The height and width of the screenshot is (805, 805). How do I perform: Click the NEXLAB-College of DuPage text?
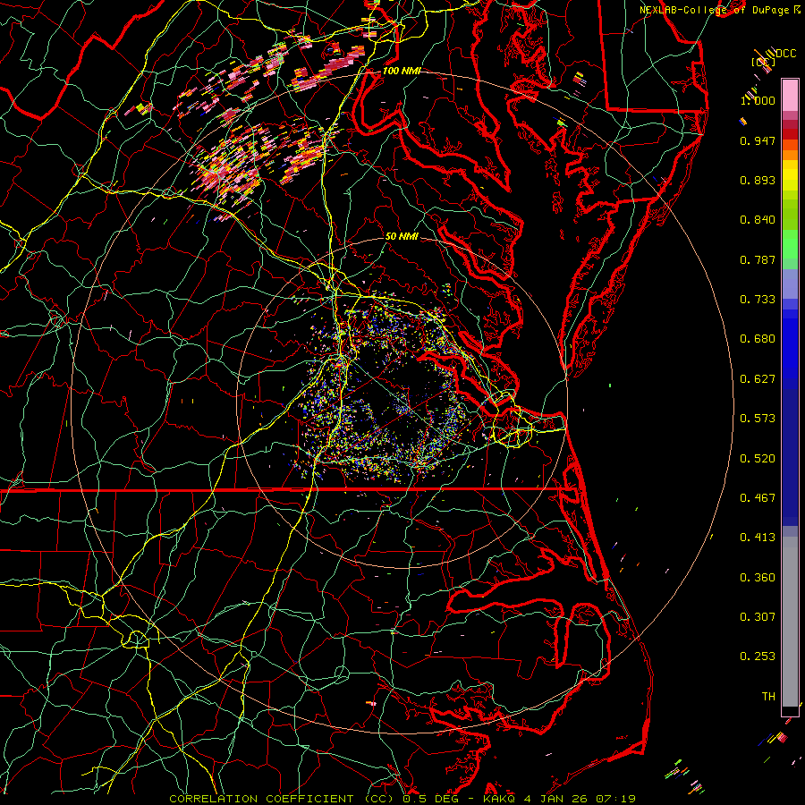click(714, 9)
